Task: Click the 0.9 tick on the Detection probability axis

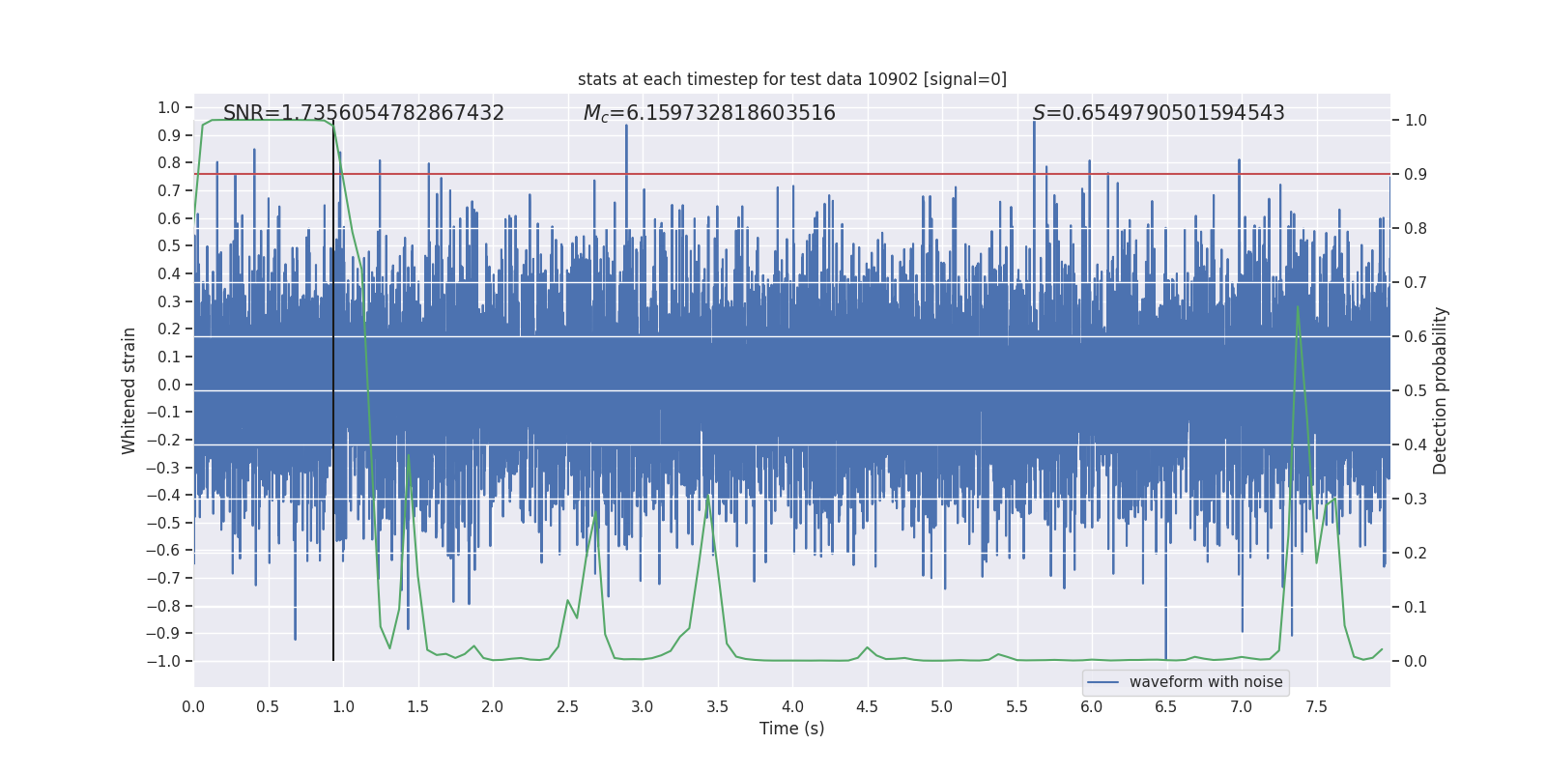Action: tap(1416, 175)
